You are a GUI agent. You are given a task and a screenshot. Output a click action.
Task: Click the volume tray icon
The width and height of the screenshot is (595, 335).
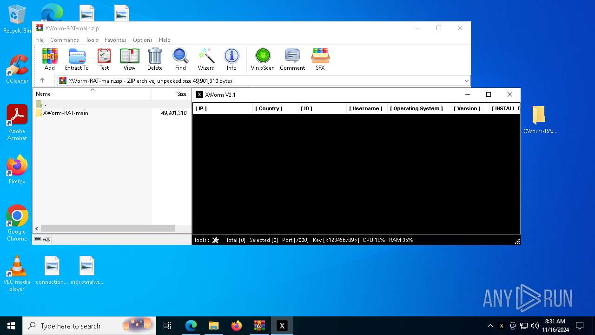tap(535, 326)
